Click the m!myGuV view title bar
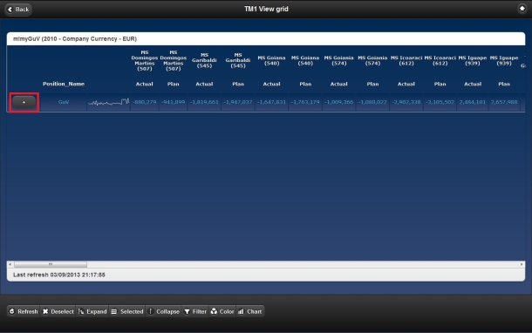The image size is (532, 333). tap(266, 38)
